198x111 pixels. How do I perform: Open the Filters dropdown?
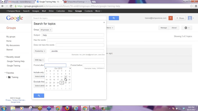tap(110, 28)
